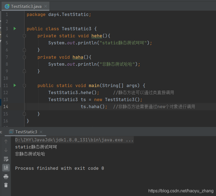
Task: Collapse the hehe() method at line 4
Action: 24,36
